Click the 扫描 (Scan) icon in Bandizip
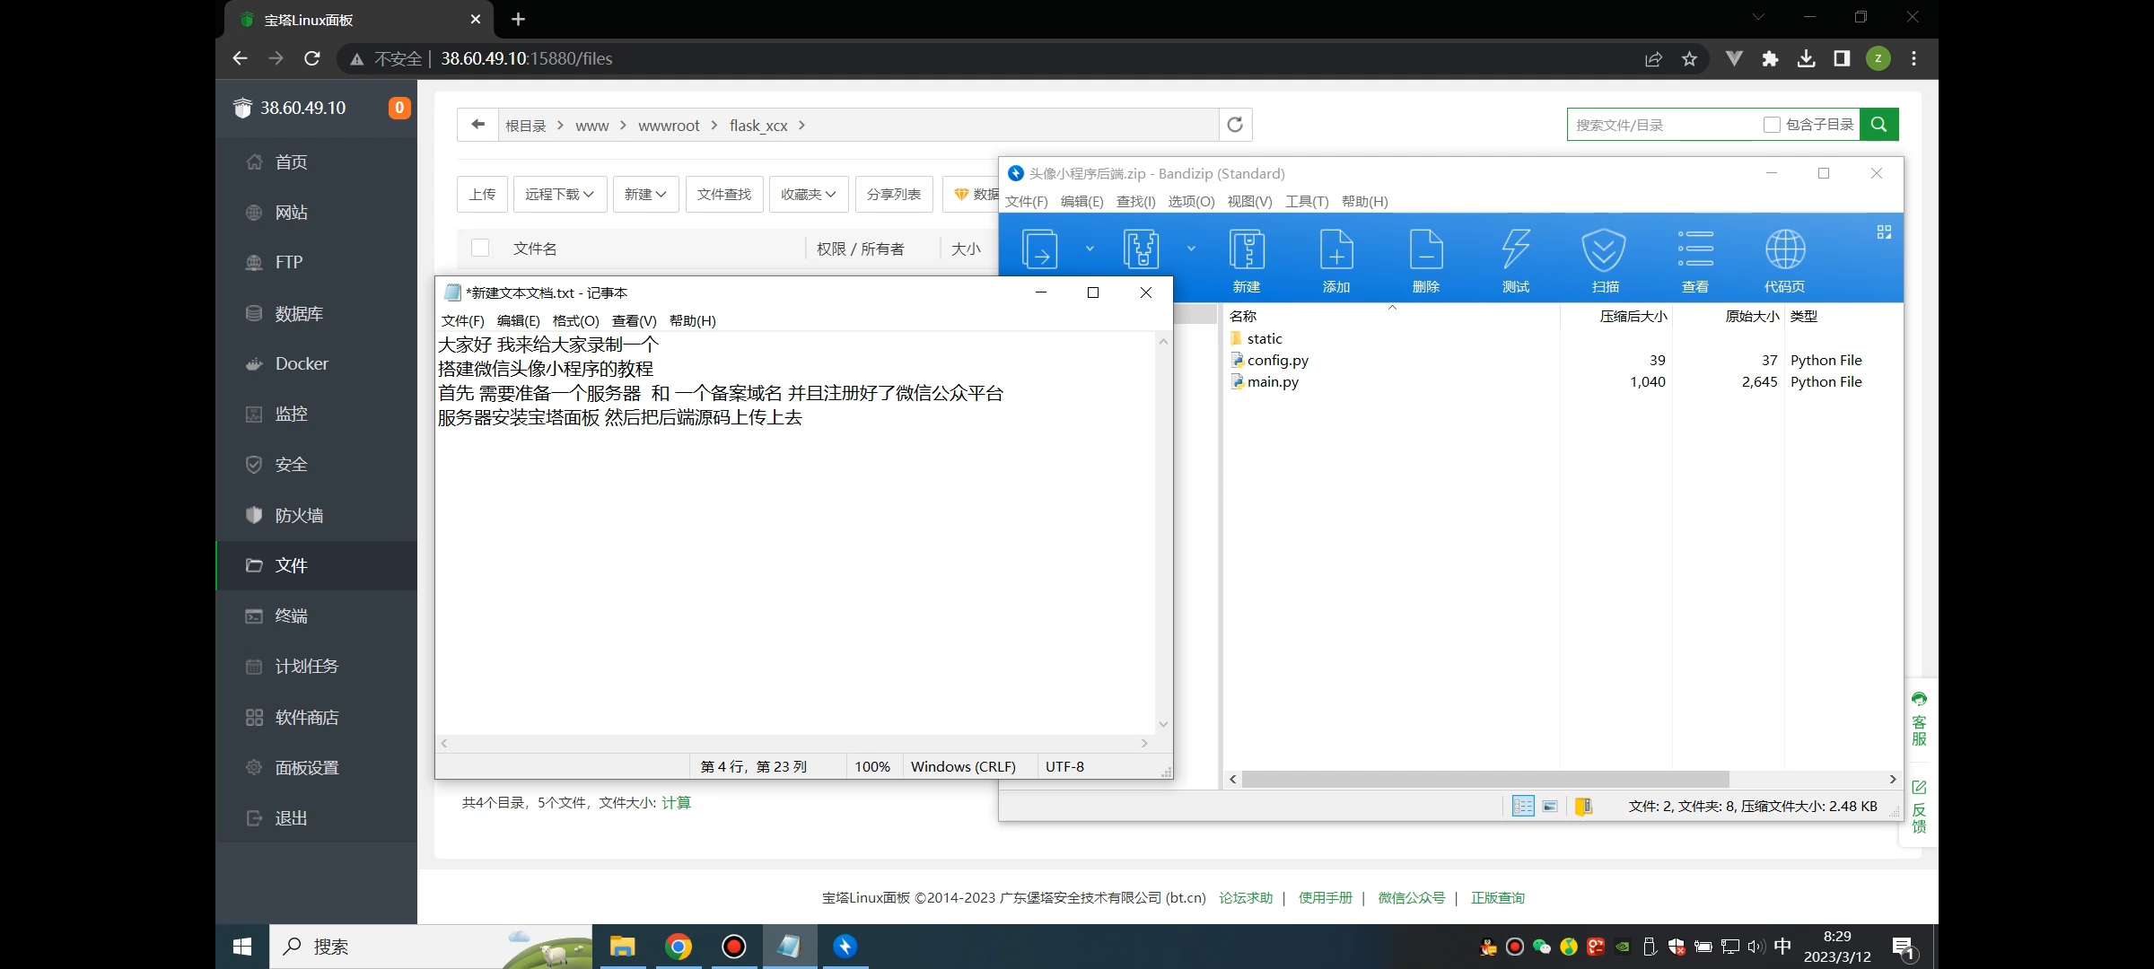This screenshot has height=969, width=2154. (1605, 259)
